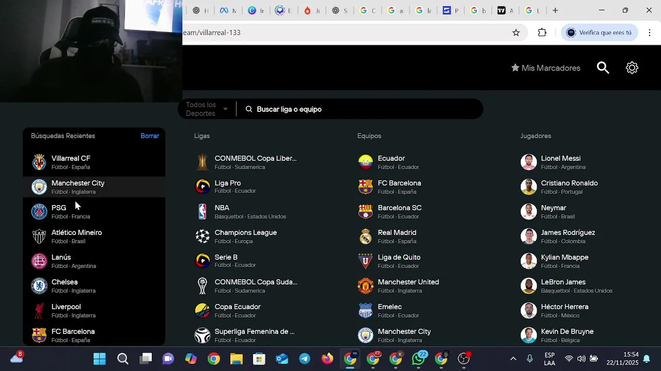The height and width of the screenshot is (371, 661).
Task: Click the Chelsea crest in recent searches
Action: [x=39, y=286]
